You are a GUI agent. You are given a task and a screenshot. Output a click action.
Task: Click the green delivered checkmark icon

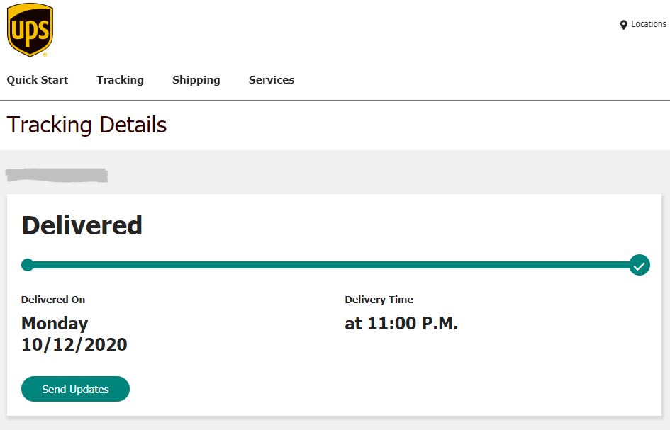coord(639,266)
